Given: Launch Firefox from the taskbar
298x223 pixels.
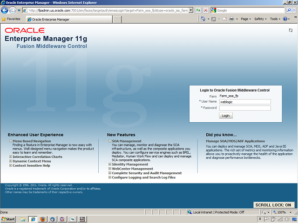Looking at the screenshot, I should coord(43,219).
